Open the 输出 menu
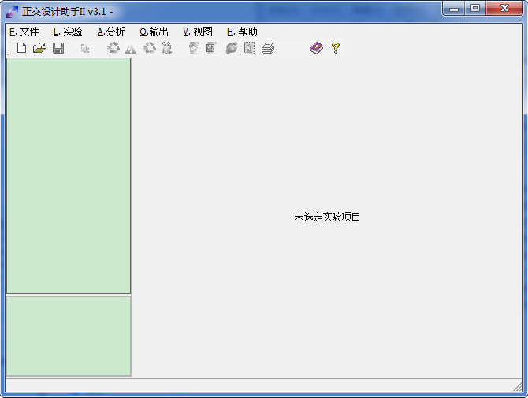Screen dimensions: 528x398 pyautogui.click(x=154, y=32)
